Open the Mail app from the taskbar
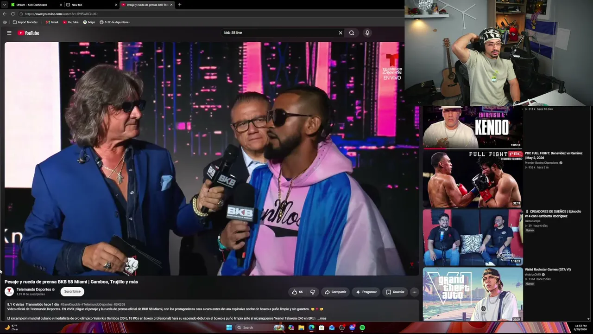The height and width of the screenshot is (334, 593). click(332, 328)
